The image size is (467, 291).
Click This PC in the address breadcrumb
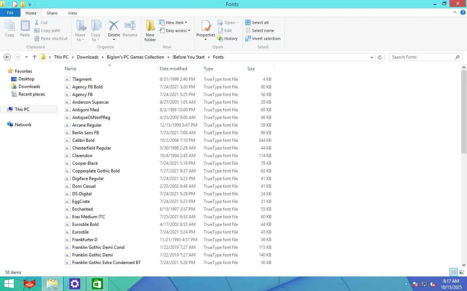pos(61,57)
